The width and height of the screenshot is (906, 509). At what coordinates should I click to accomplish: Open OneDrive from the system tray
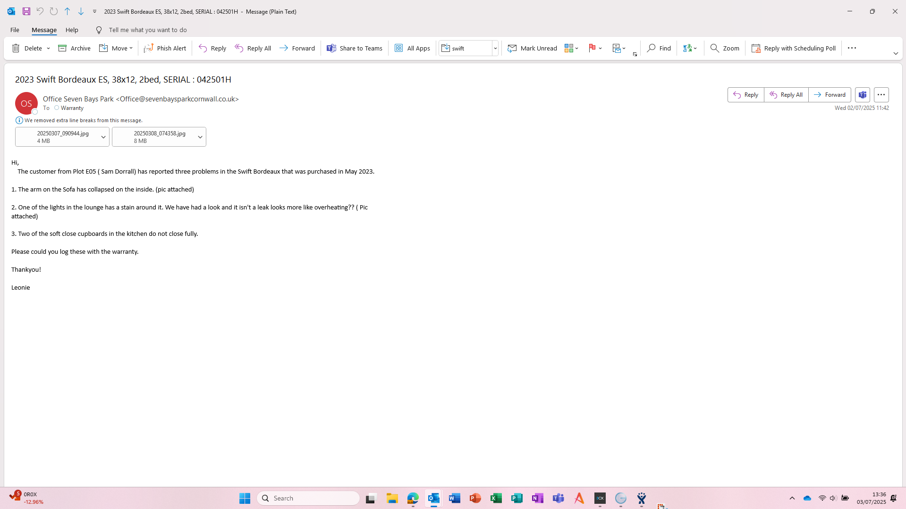tap(807, 498)
